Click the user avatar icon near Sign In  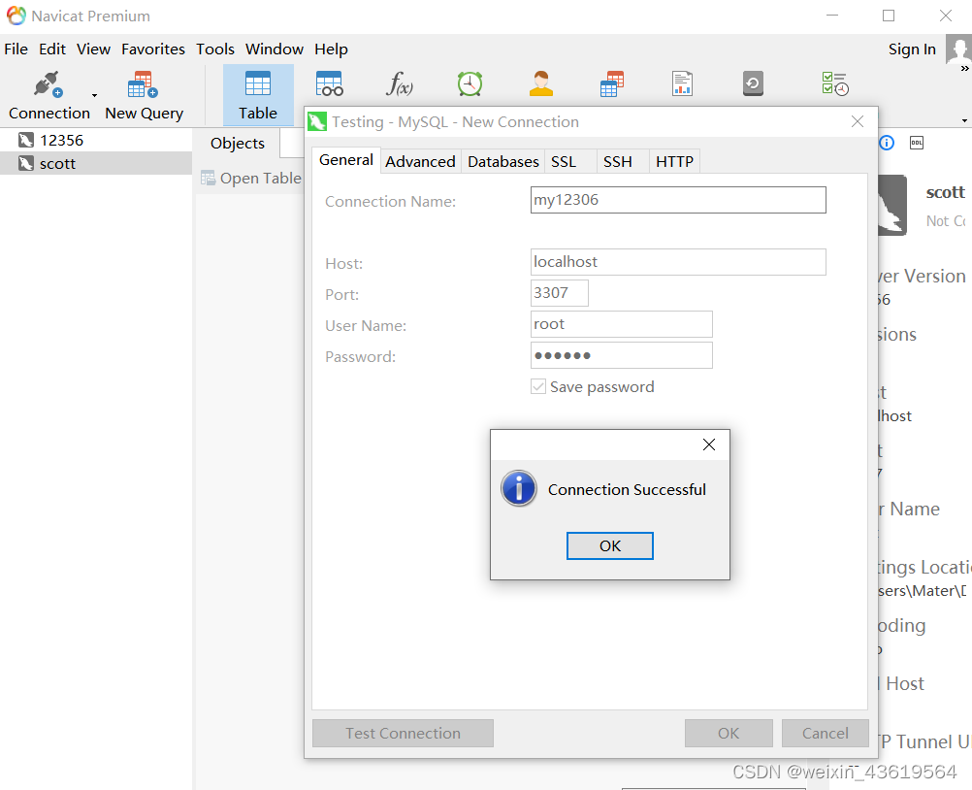[x=958, y=49]
